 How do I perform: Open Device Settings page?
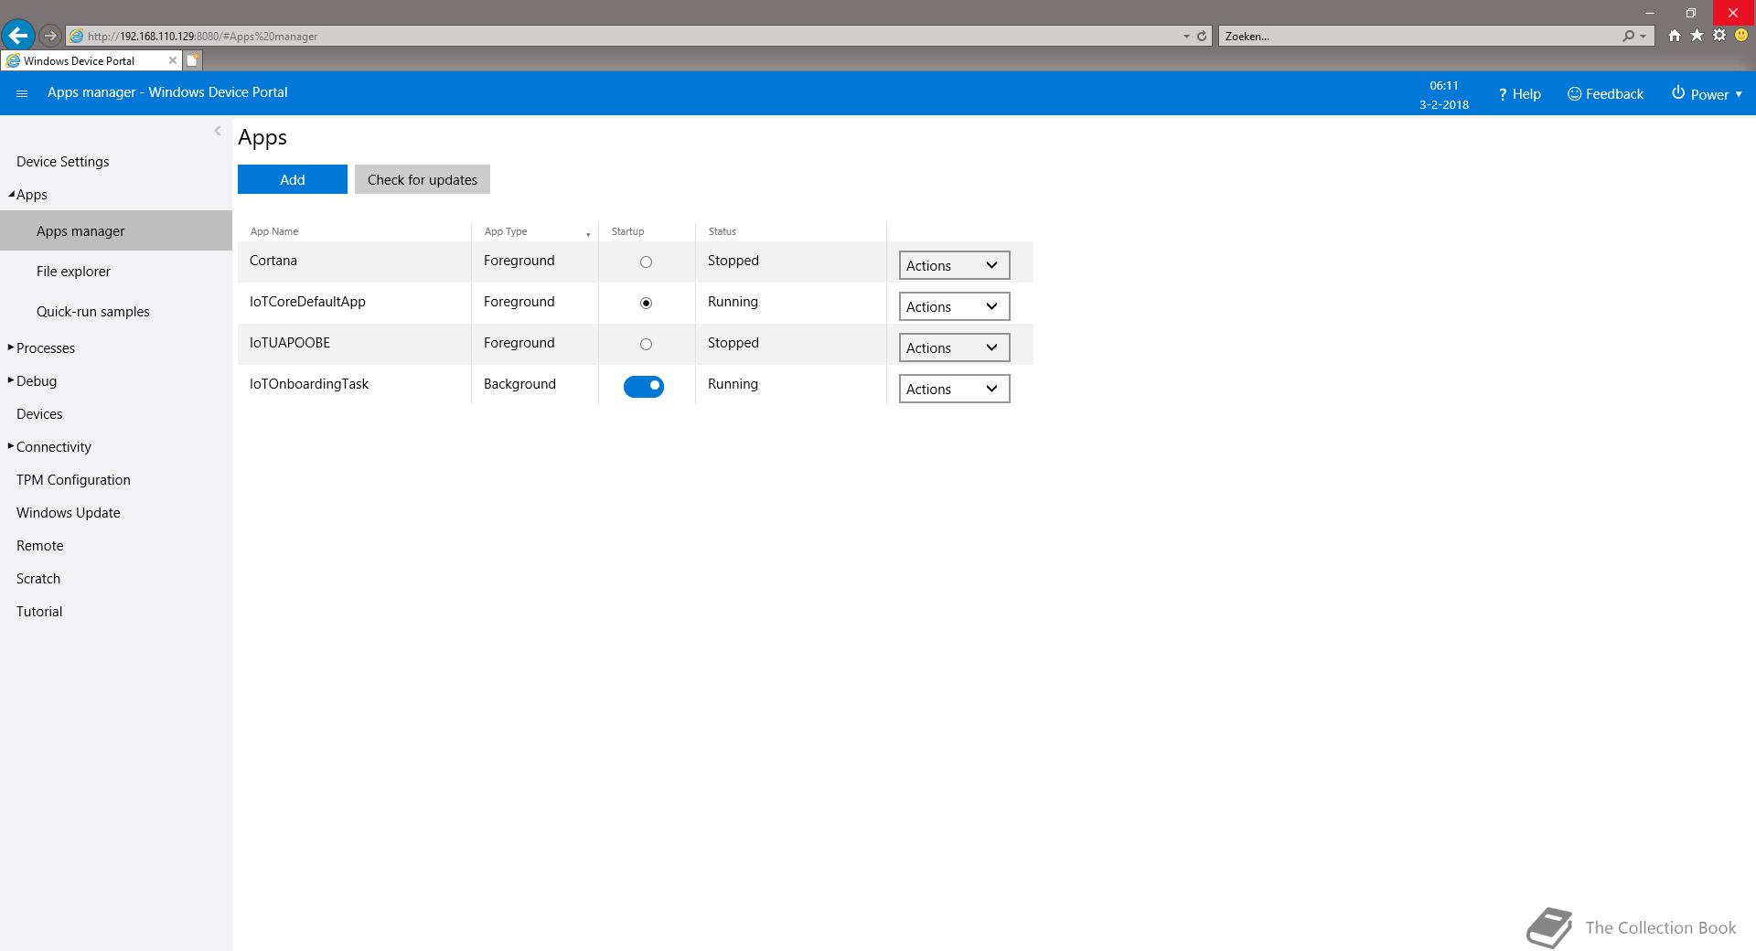[x=62, y=162]
